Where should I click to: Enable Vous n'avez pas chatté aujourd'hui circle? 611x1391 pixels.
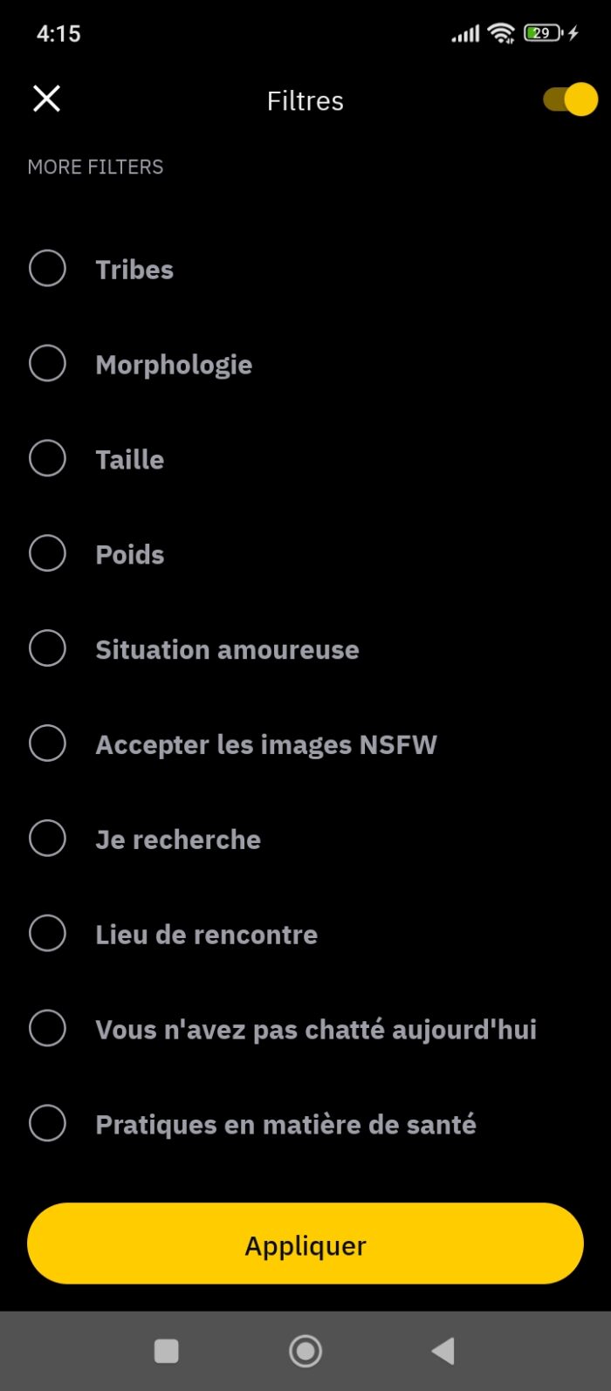pyautogui.click(x=47, y=1029)
